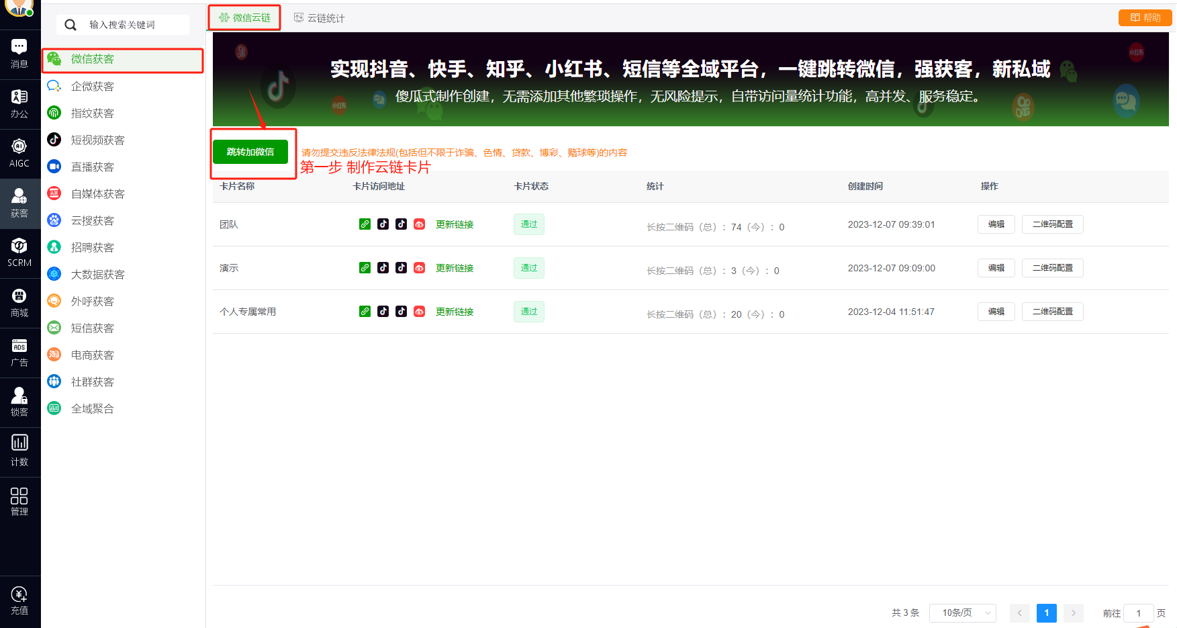Click 编辑 in the 个人专属常用 row
Image resolution: width=1177 pixels, height=628 pixels.
point(996,312)
